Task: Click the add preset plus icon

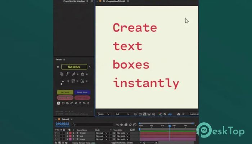Action: point(63,103)
